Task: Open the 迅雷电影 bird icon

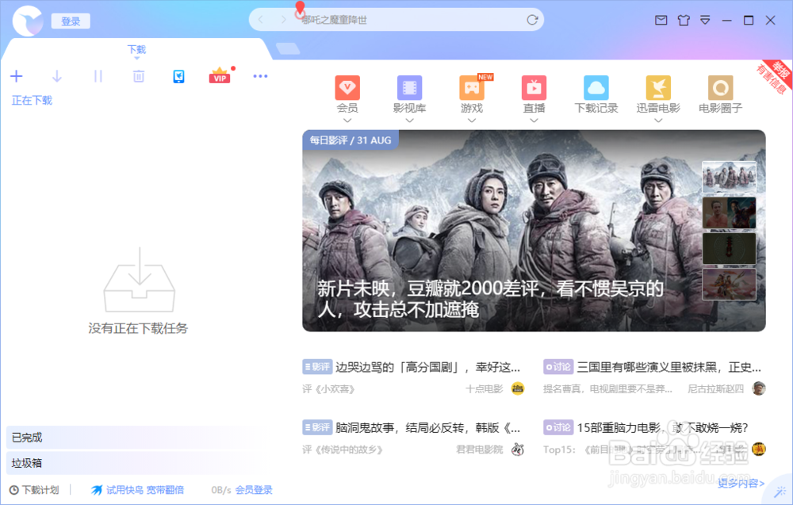Action: point(658,88)
